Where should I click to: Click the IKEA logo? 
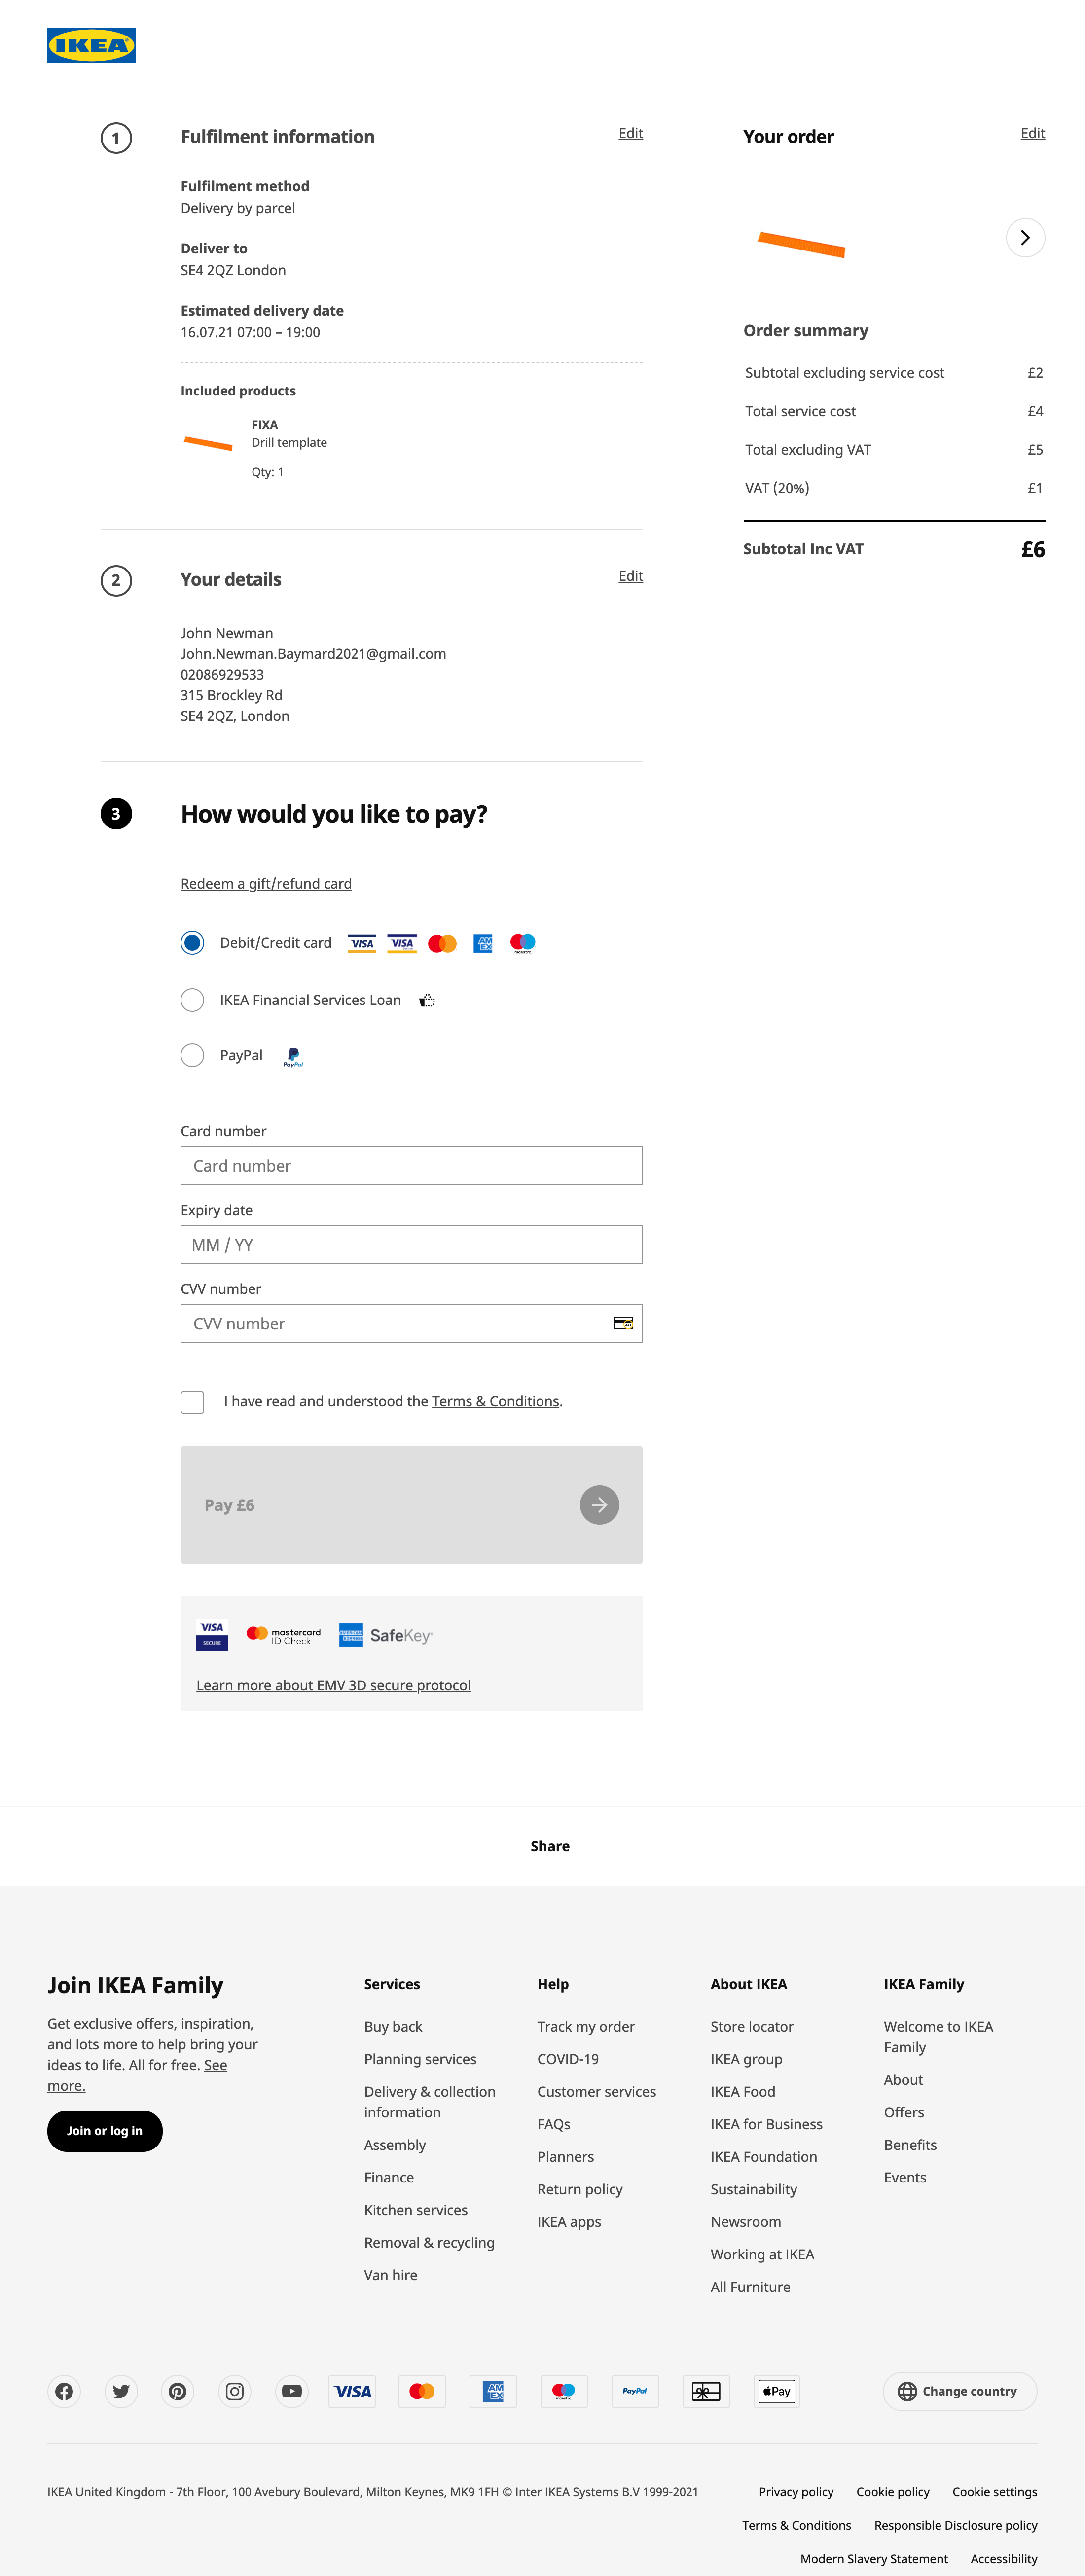click(91, 44)
